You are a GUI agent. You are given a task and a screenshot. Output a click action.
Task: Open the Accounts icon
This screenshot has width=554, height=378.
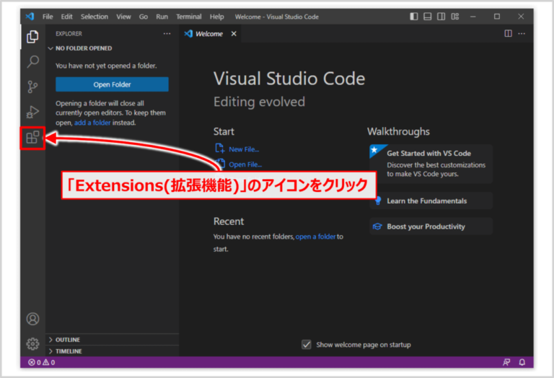pyautogui.click(x=32, y=319)
